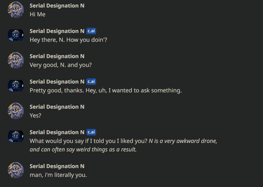Screen dimensions: 263x187
Task: Click the avatar beside the "Yes?" message
Action: coord(16,111)
